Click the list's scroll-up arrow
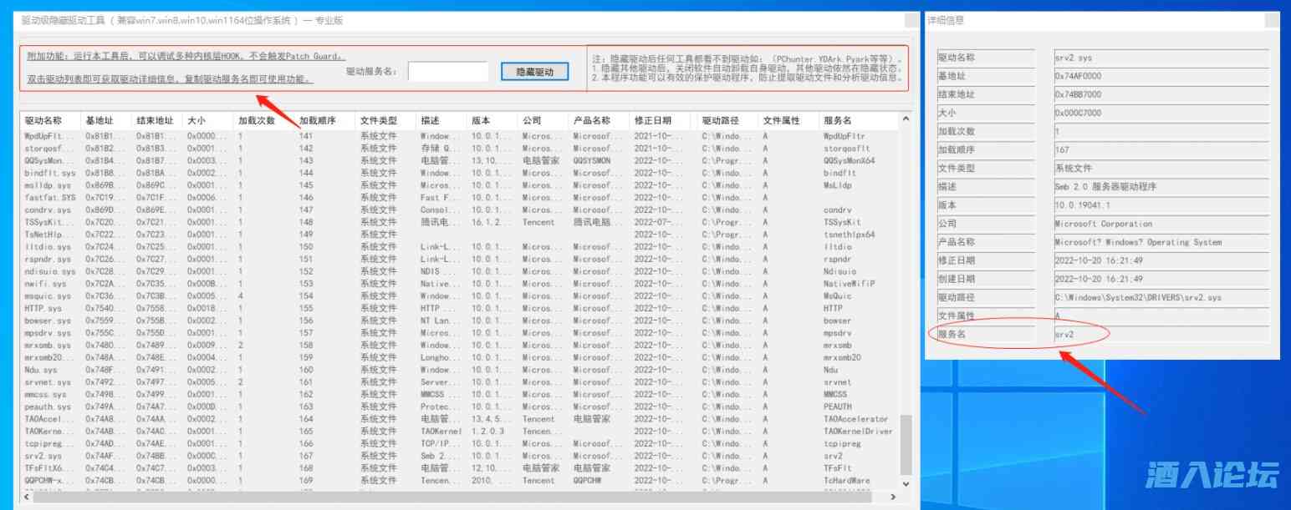 pyautogui.click(x=906, y=121)
